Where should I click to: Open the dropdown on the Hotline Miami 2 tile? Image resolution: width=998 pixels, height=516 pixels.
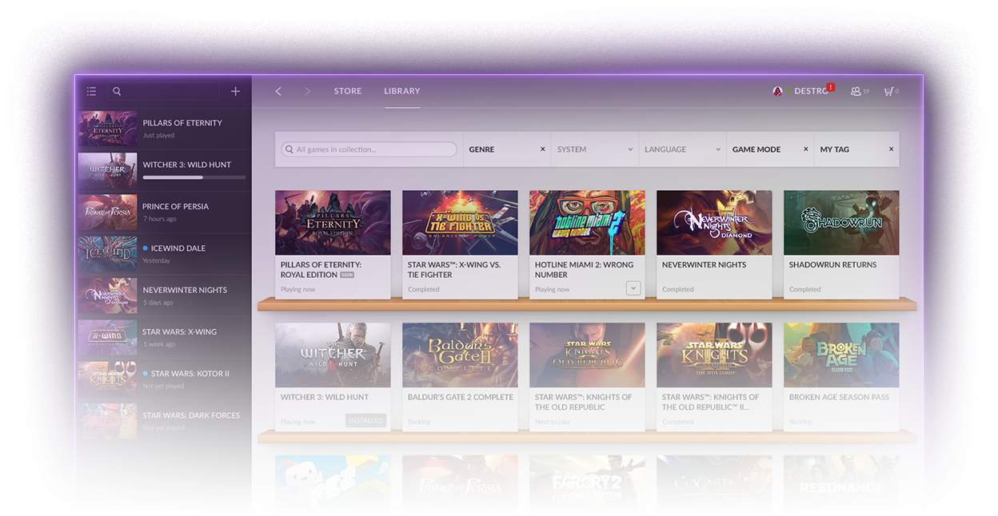coord(633,288)
